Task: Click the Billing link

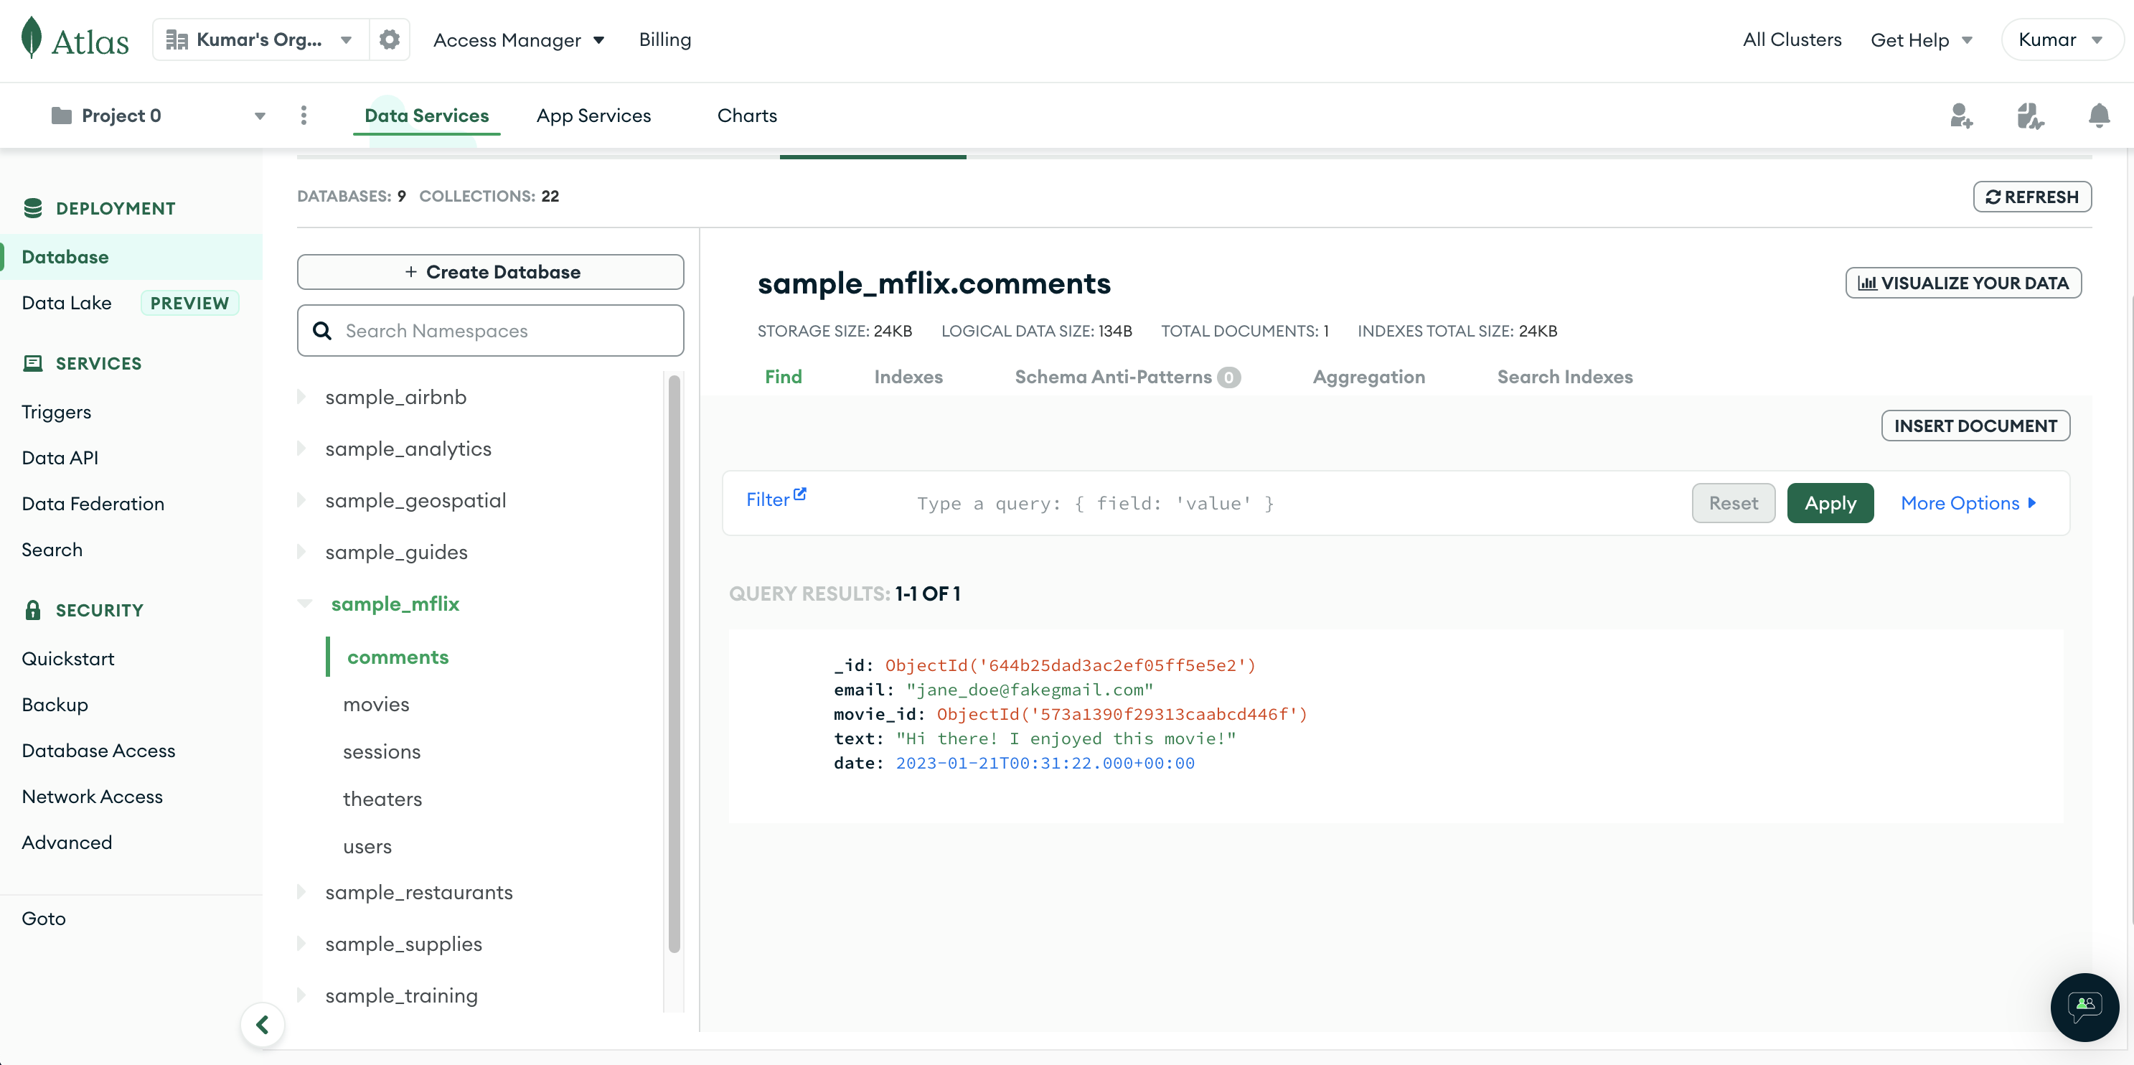Action: point(664,39)
